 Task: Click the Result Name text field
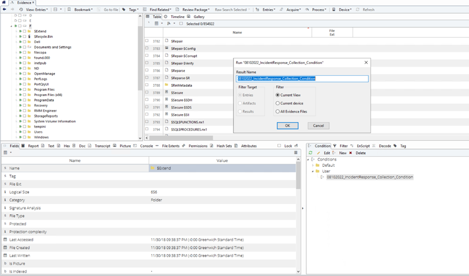pos(302,79)
